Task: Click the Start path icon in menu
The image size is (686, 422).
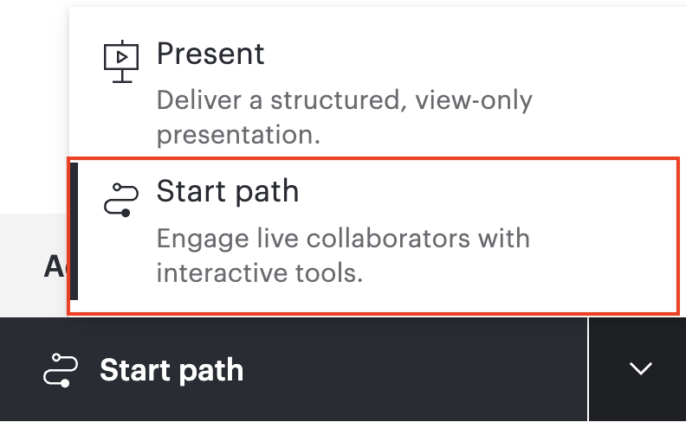Action: (121, 200)
